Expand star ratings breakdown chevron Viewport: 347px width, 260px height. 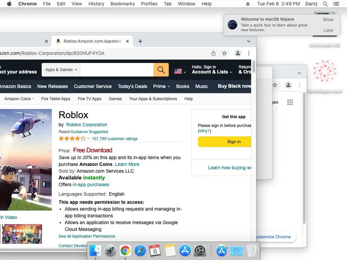88,138
